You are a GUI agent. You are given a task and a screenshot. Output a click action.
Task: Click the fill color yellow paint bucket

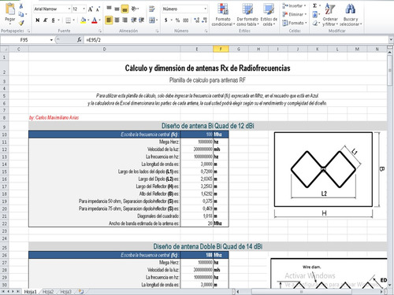click(x=83, y=20)
